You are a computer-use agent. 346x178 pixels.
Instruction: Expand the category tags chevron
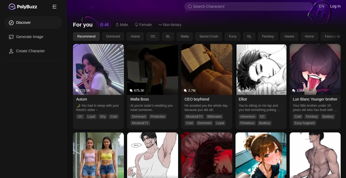pyautogui.click(x=338, y=36)
